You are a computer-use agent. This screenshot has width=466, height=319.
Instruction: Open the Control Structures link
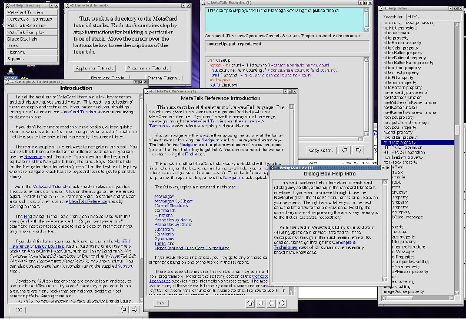[x=171, y=206]
